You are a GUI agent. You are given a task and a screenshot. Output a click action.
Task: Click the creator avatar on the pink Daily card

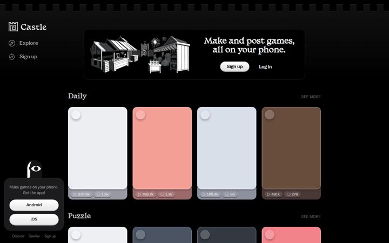pyautogui.click(x=140, y=115)
